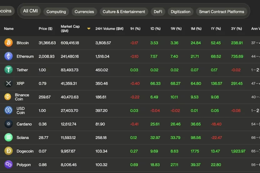
Task: Open the USD Coin name link
Action: click(x=21, y=110)
